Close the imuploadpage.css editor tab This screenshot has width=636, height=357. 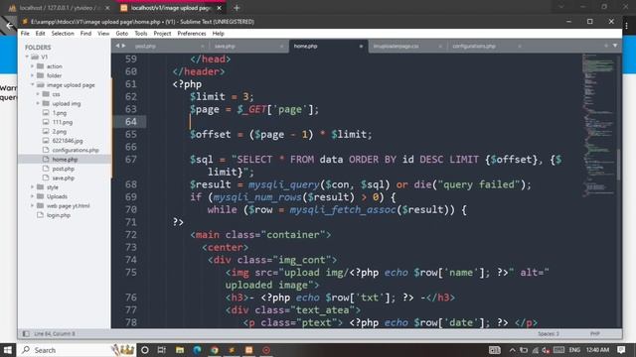point(440,47)
